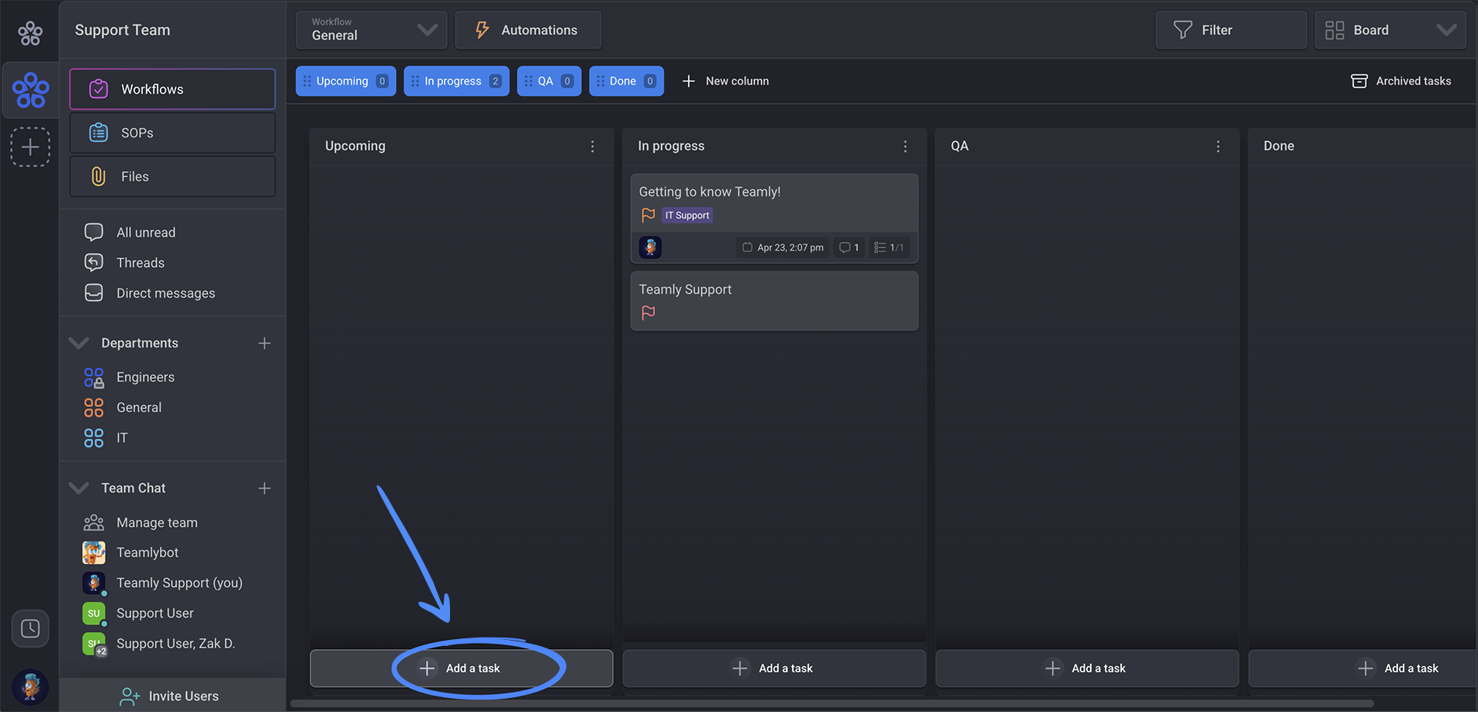Click the Board grid icon

pyautogui.click(x=1334, y=30)
